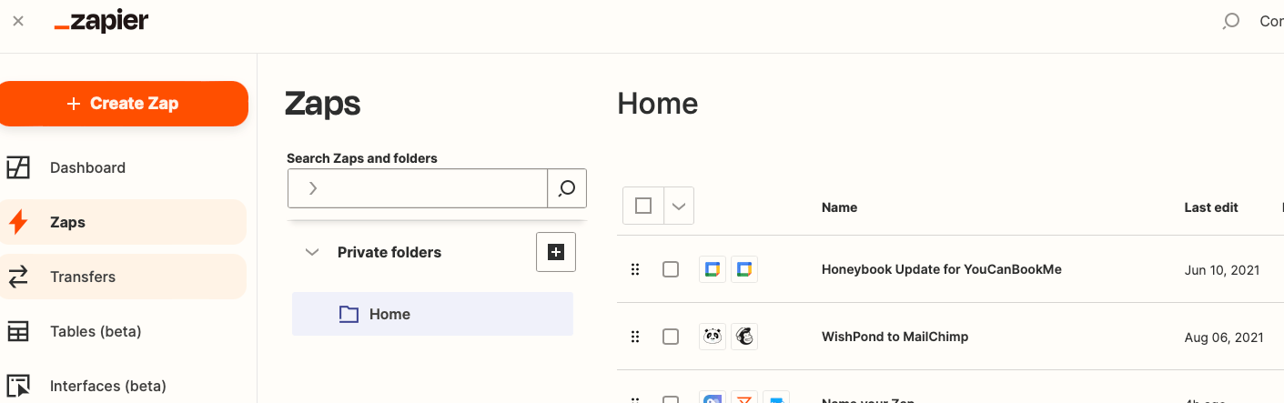Add a new private folder
Screen dimensions: 1284x403
coord(556,252)
